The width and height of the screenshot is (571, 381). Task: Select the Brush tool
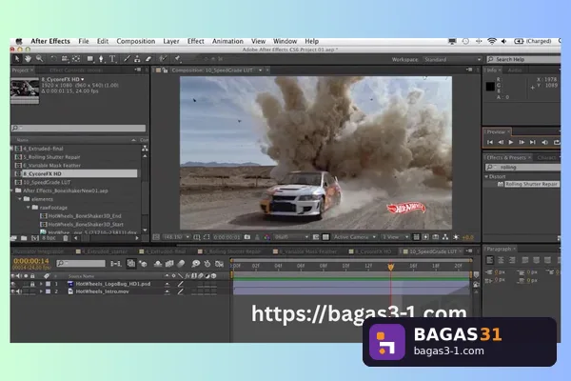tap(127, 59)
